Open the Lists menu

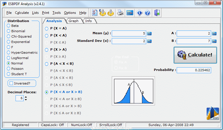pos(35,13)
